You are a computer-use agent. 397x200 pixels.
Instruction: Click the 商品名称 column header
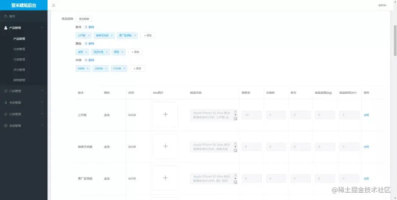click(196, 93)
